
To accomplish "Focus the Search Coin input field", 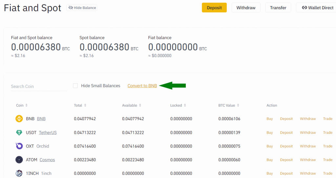I will 38,86.
